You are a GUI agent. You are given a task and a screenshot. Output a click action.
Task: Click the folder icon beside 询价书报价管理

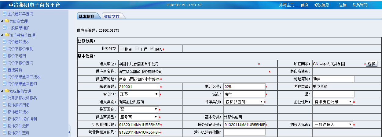7,35
